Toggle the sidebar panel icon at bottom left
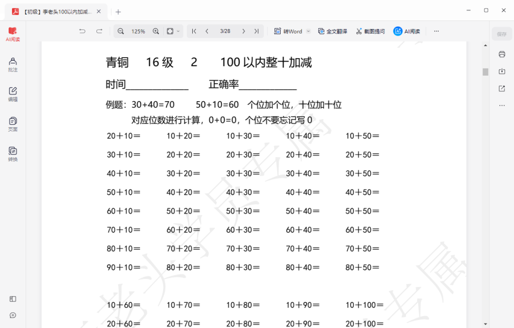The width and height of the screenshot is (514, 328). pyautogui.click(x=13, y=299)
